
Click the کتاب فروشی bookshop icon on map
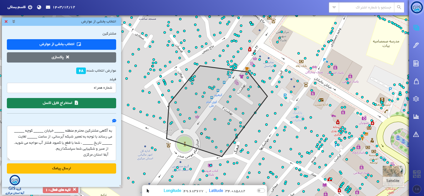pos(210,166)
